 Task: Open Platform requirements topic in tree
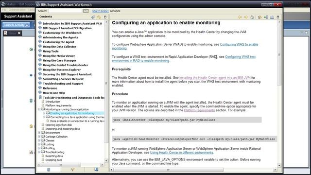pos(58,105)
